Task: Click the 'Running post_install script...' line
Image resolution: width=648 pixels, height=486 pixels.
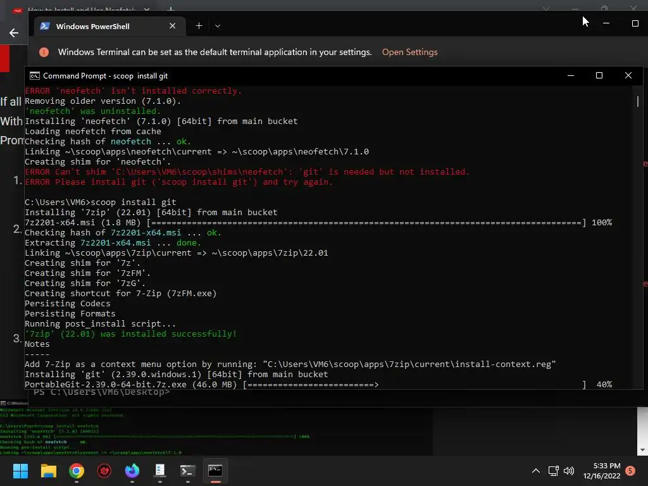Action: 100,323
